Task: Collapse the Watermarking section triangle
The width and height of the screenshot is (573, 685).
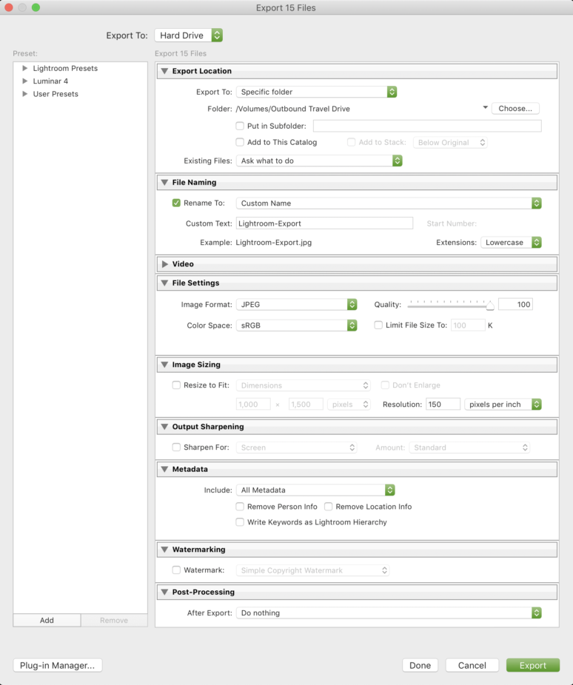Action: 164,550
